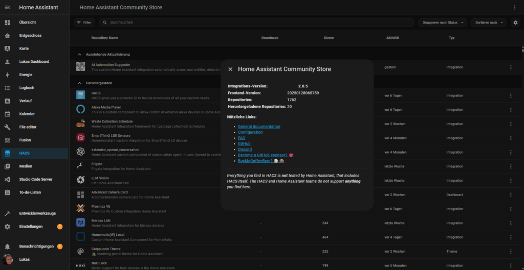Image resolution: width=524 pixels, height=270 pixels.
Task: Open the GitHub link
Action: click(x=244, y=143)
